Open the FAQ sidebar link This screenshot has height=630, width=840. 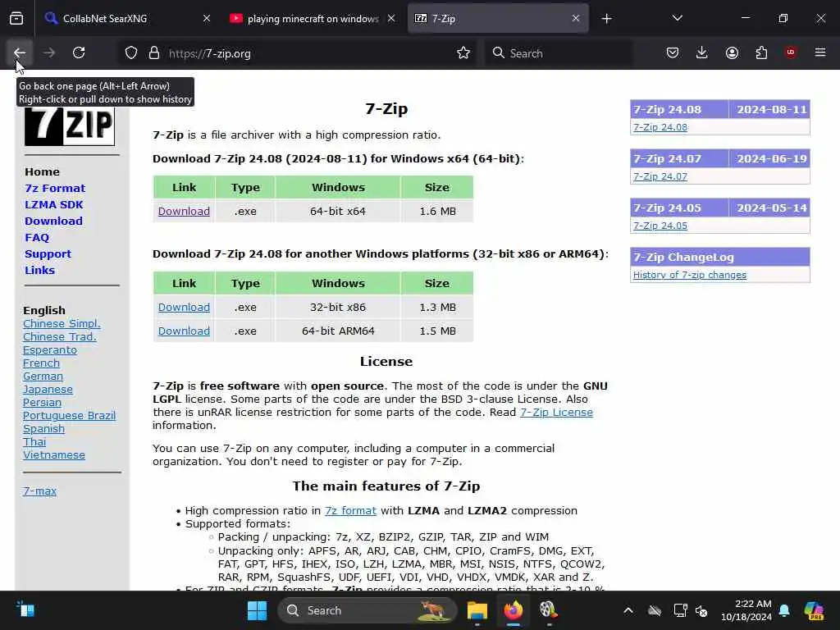click(x=37, y=237)
